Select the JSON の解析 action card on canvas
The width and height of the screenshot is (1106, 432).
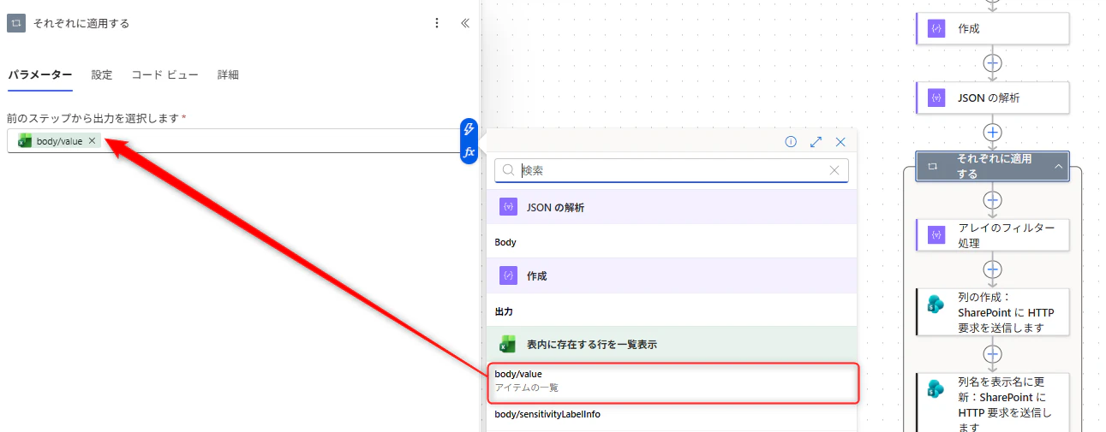(x=992, y=98)
